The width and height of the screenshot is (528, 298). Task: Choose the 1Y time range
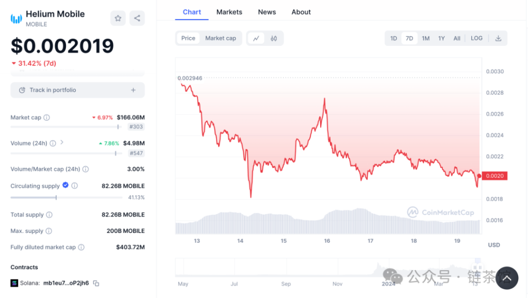(x=441, y=38)
